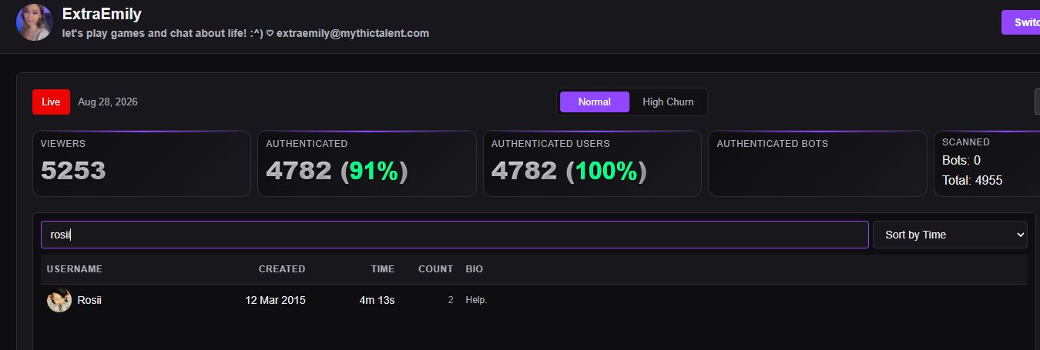Select the 12 Mar 2015 created date
This screenshot has height=350, width=1040.
275,300
